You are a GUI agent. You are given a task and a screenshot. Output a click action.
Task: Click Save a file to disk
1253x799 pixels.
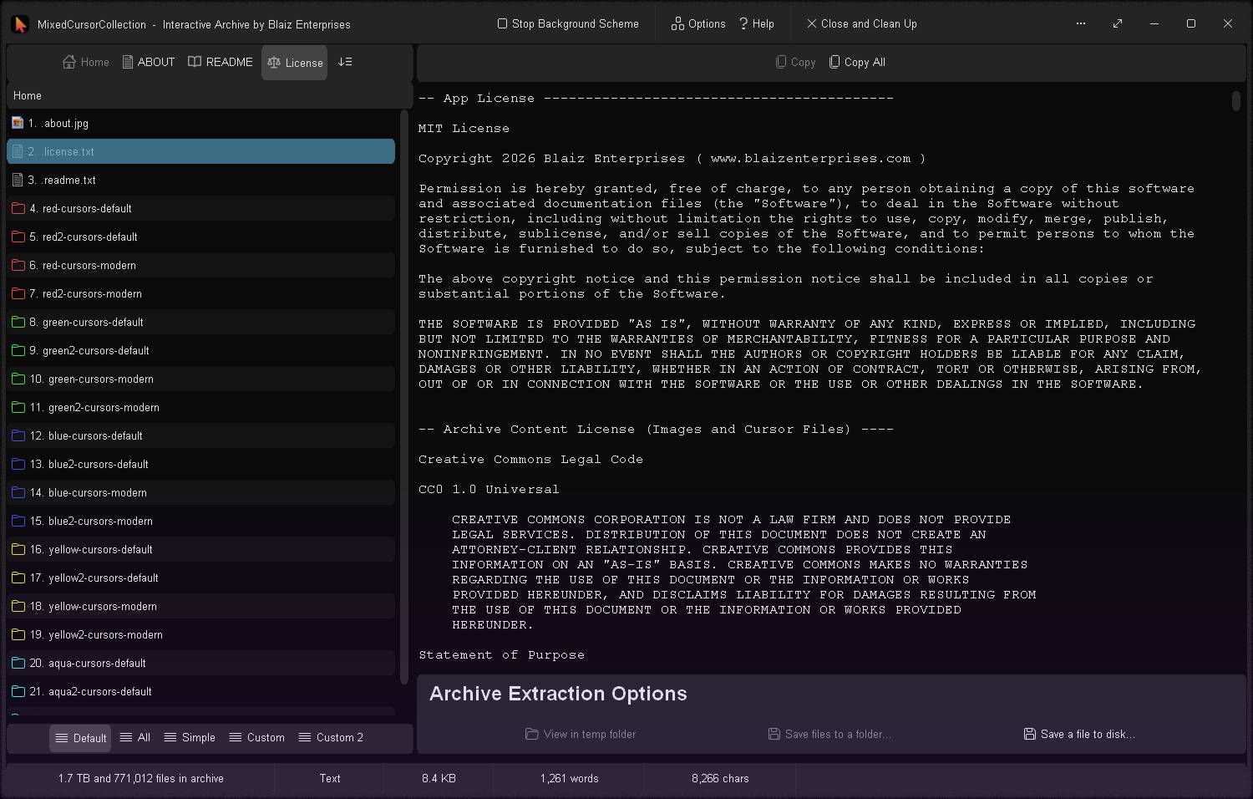(x=1079, y=734)
